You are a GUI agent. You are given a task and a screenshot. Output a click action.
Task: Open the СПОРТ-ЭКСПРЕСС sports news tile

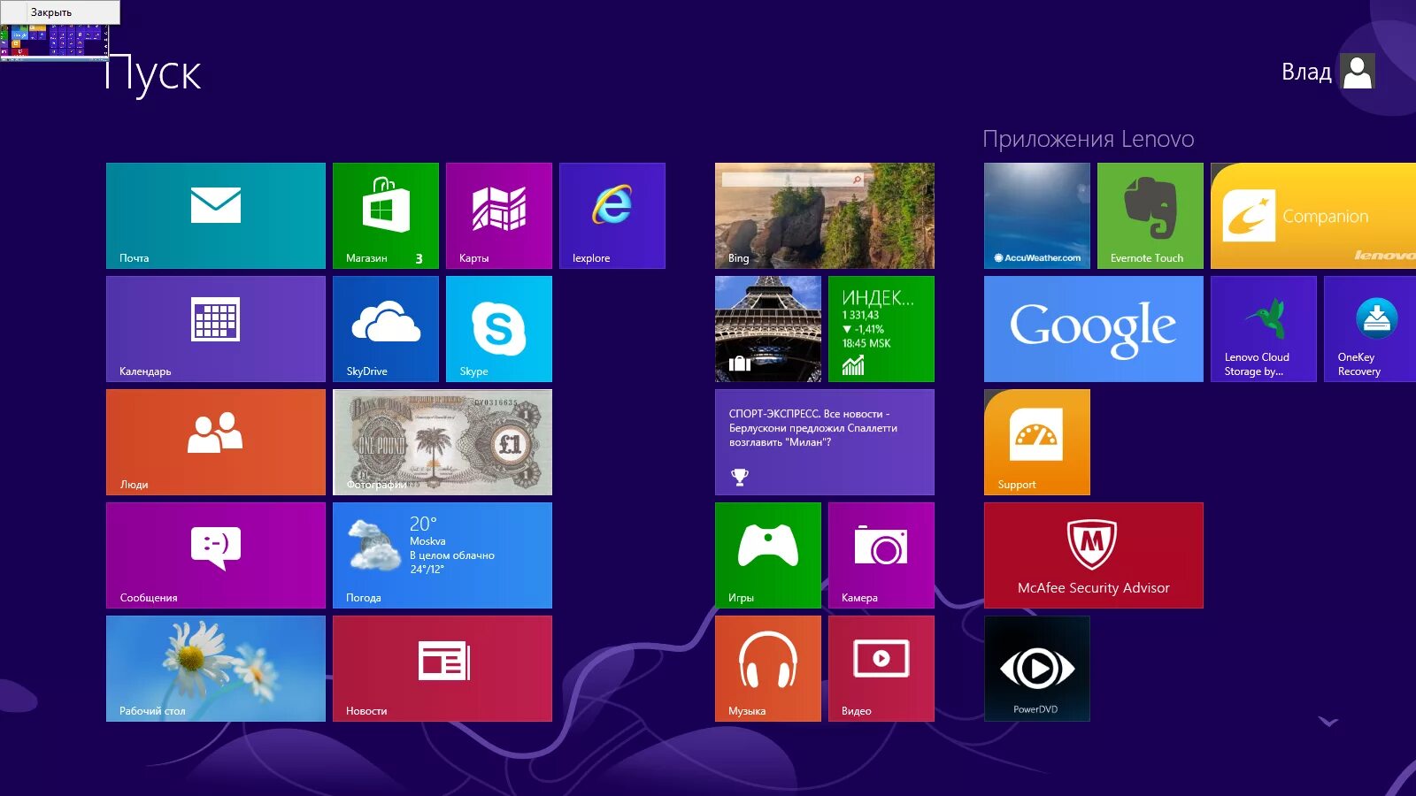tap(825, 442)
